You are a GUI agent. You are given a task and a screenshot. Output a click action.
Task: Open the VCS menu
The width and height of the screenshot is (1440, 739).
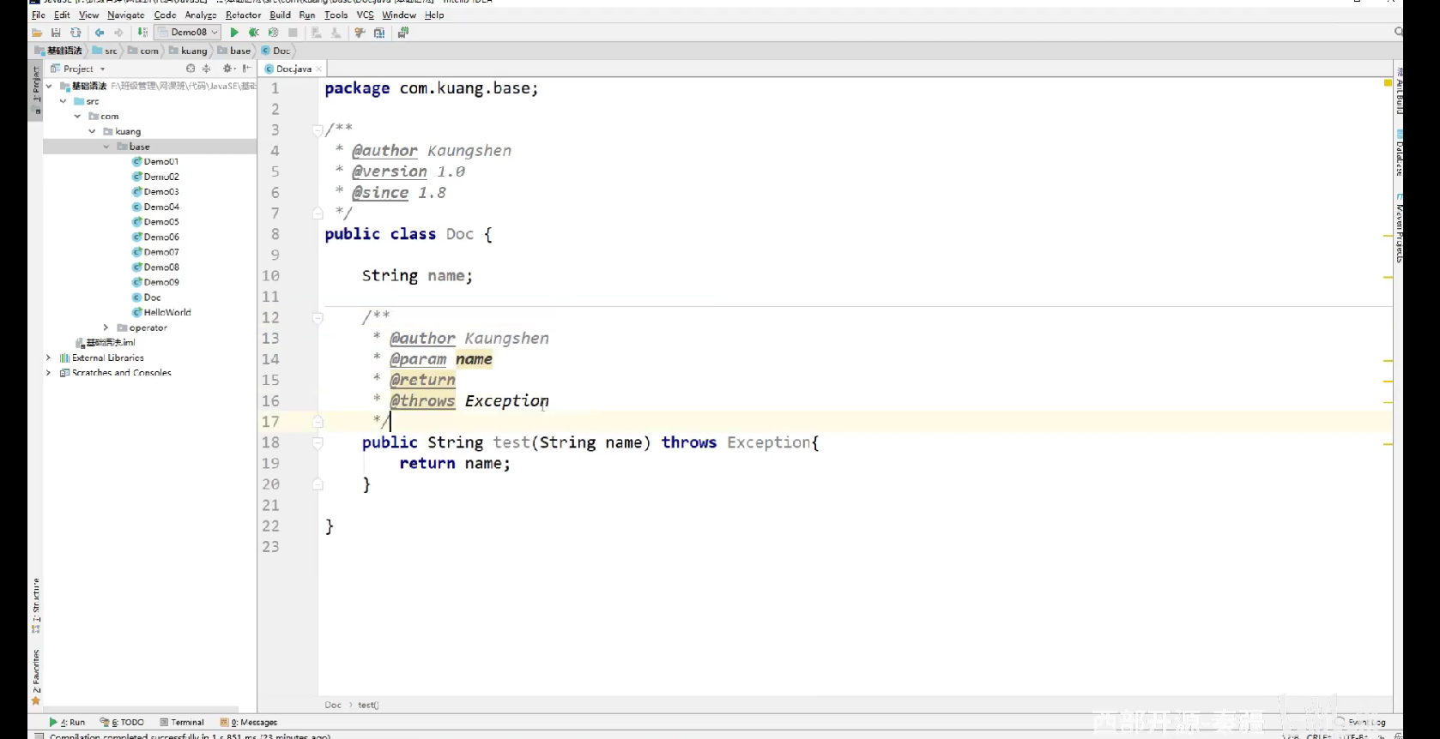[x=366, y=15]
